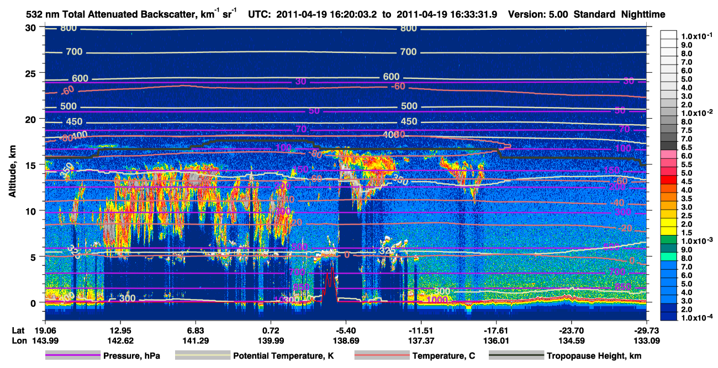Click latitude value '-23.70'
The image size is (718, 368).
pos(572,329)
